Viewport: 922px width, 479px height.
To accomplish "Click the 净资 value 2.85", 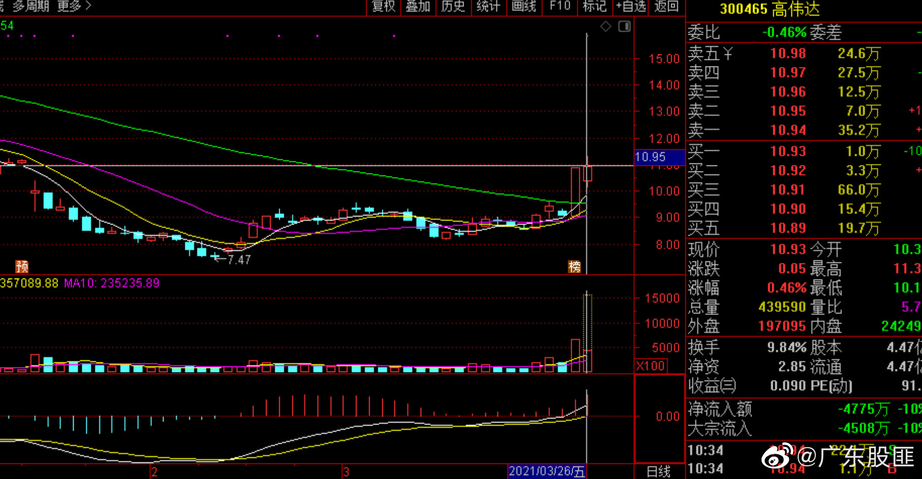I will tap(792, 367).
